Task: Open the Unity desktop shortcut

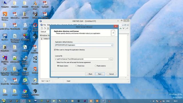Action: click(35, 59)
